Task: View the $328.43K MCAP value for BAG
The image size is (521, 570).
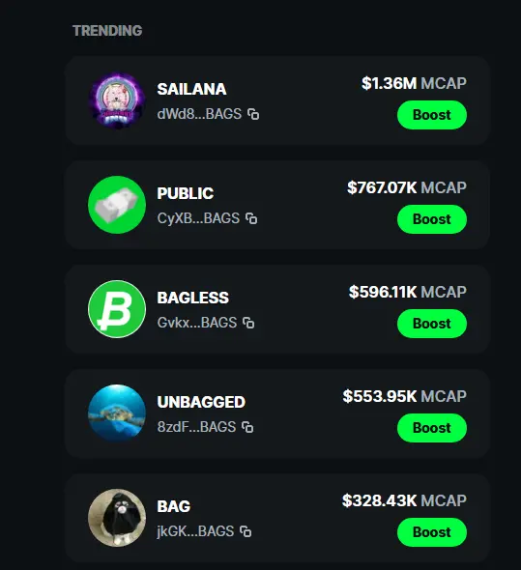Action: pos(404,500)
